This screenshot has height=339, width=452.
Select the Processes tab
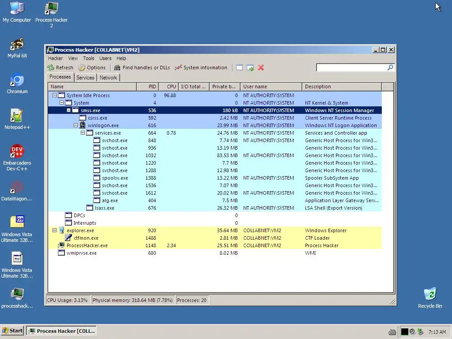tap(60, 77)
